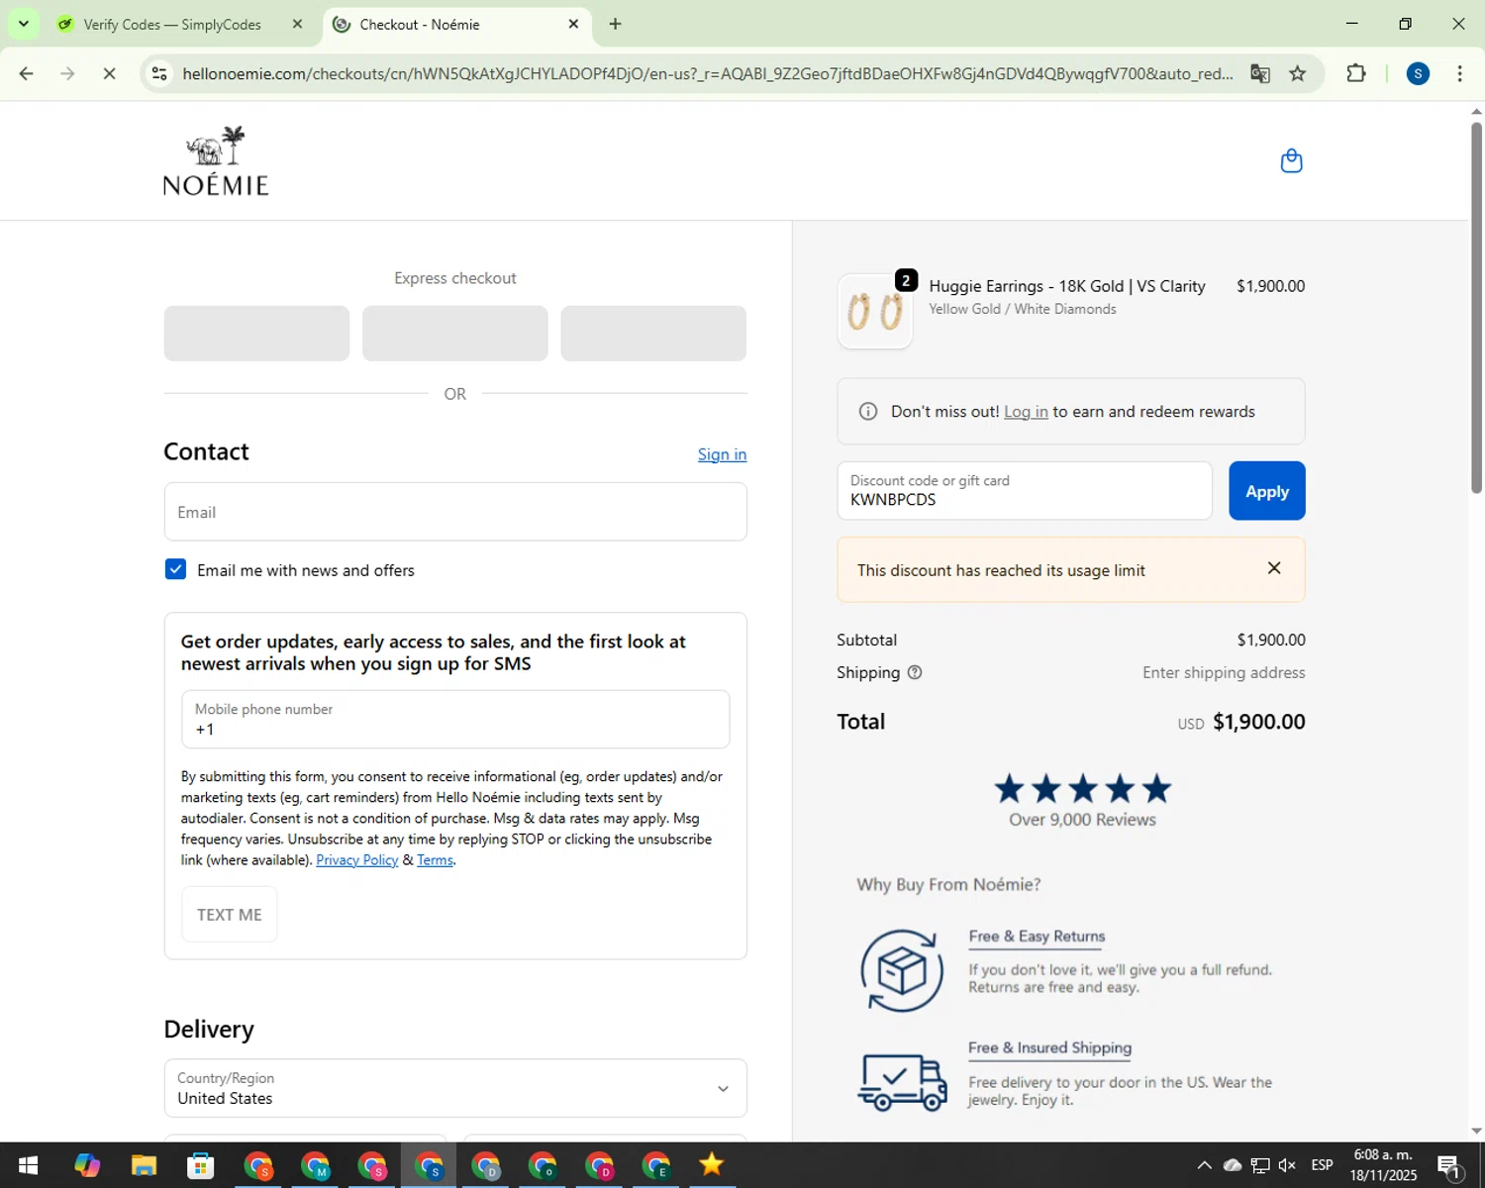This screenshot has width=1485, height=1188.
Task: Click the muted volume icon in tray
Action: point(1287,1165)
